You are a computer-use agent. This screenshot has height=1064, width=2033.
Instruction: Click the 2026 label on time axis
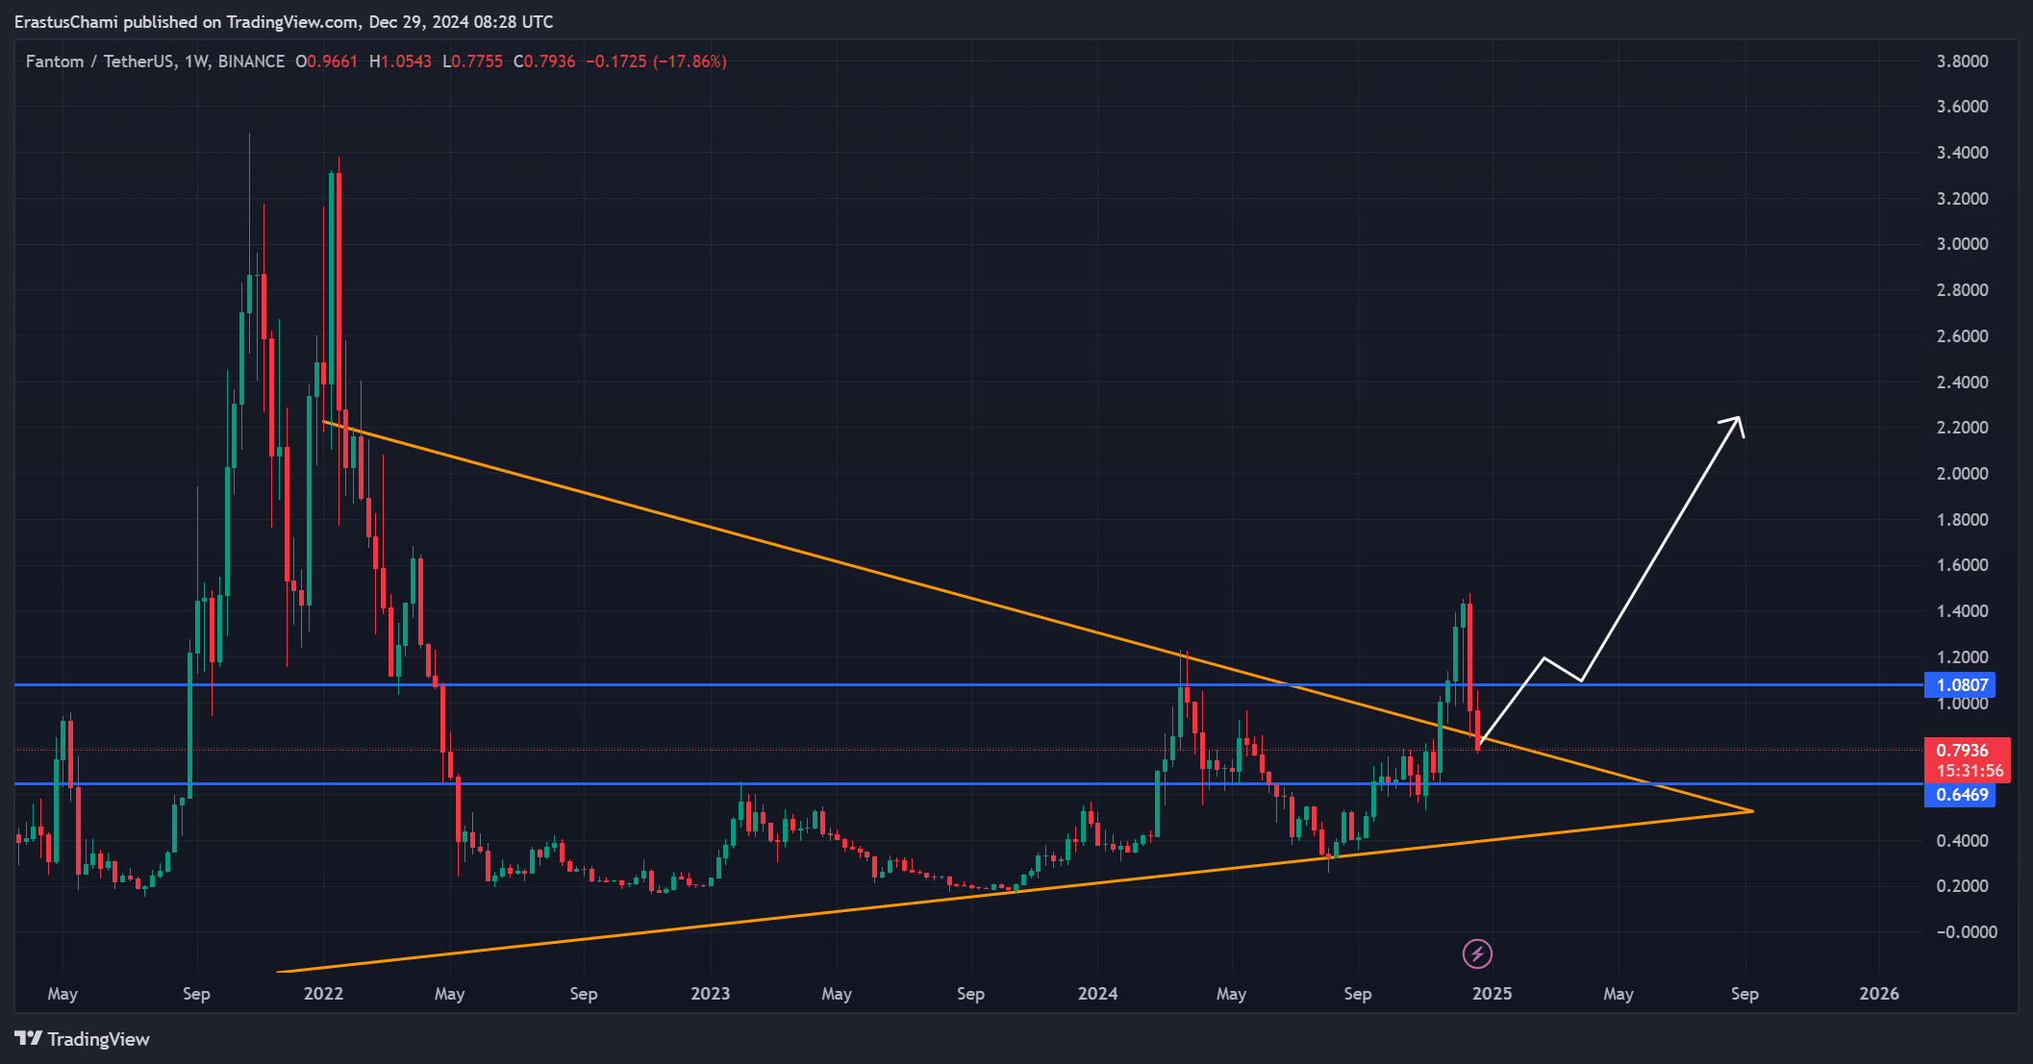pos(1879,994)
